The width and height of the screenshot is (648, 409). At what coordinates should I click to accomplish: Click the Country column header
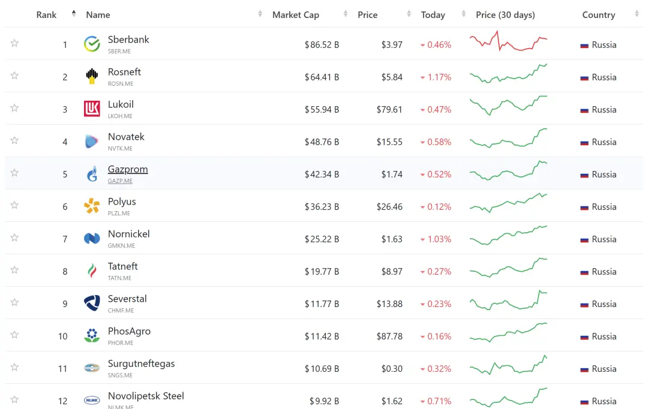[x=598, y=15]
